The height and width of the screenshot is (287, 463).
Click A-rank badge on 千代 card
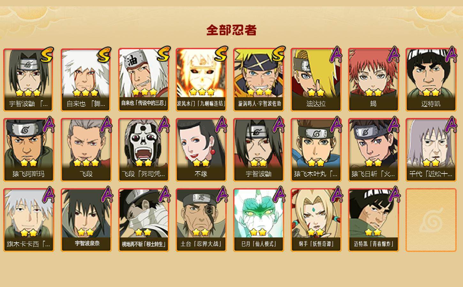(451, 124)
